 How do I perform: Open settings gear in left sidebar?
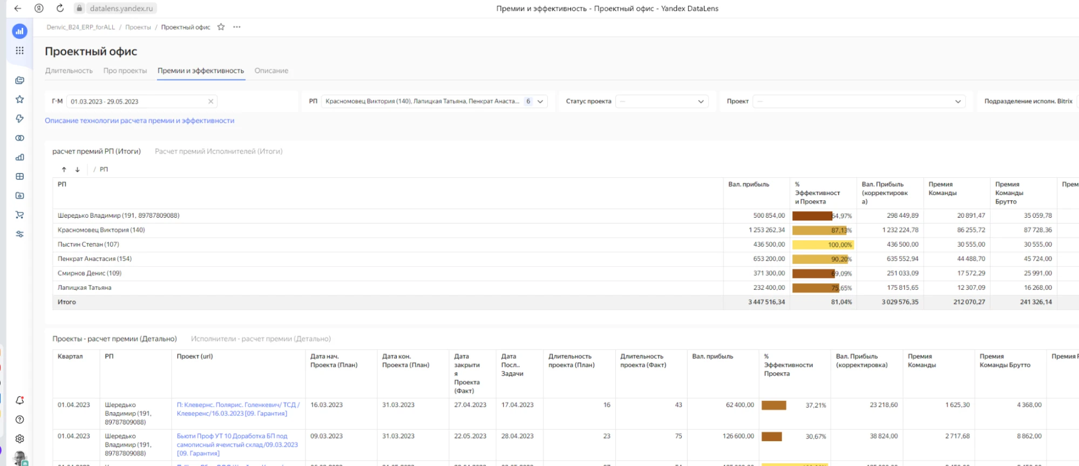click(20, 439)
